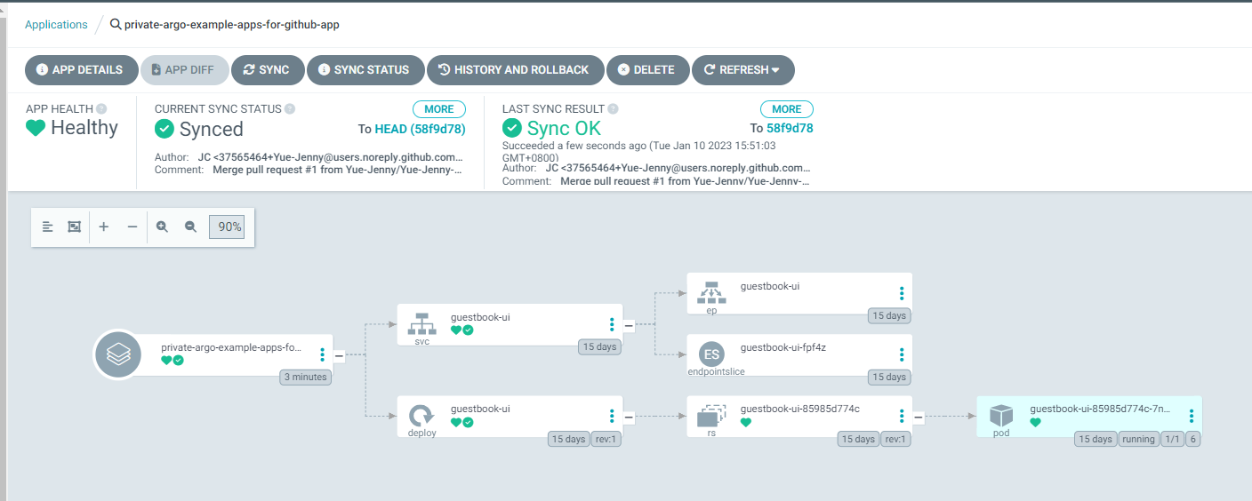Open menu dots on guestbook-ui-fpf4z node
Screen dimensions: 1252x501
point(902,354)
